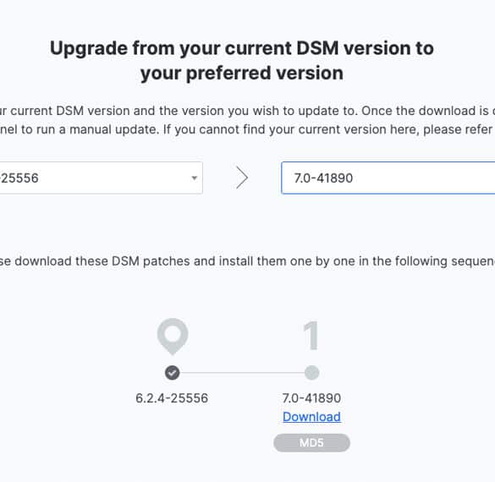Follow the Download link for 7.0-41890
Screen dimensions: 495x482
(x=311, y=417)
